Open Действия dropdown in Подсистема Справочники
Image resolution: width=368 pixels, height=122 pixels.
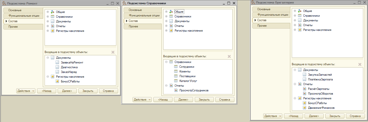(x=142, y=100)
